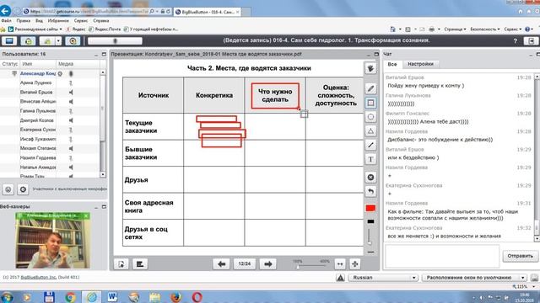
Task: Click the webcam sharing toolbar button
Action: pos(47,41)
